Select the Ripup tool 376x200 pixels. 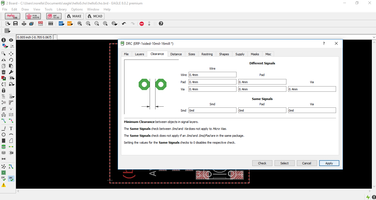tap(11, 121)
